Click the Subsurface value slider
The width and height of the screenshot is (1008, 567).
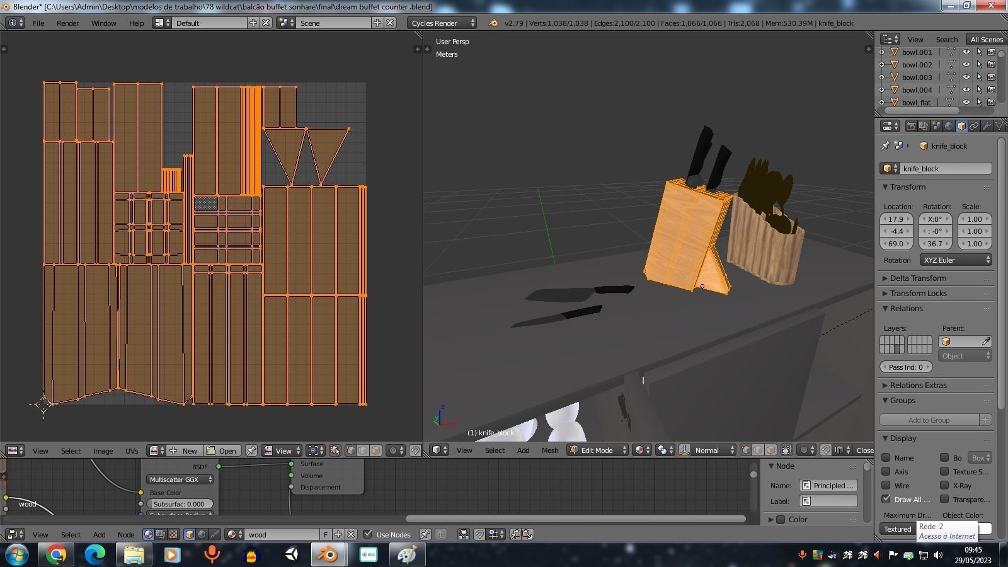pos(180,504)
